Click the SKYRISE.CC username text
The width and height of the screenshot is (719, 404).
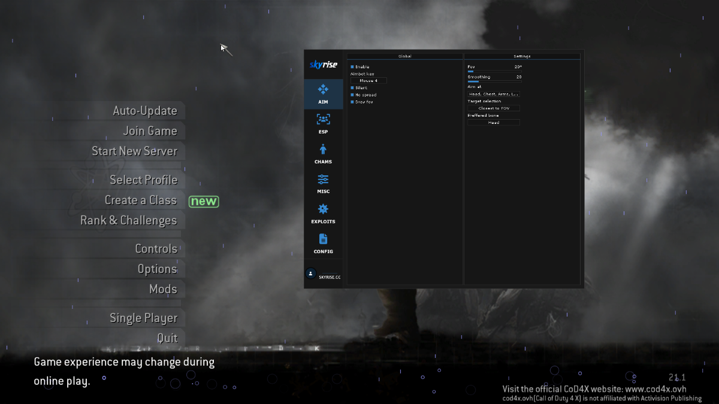[x=330, y=277]
